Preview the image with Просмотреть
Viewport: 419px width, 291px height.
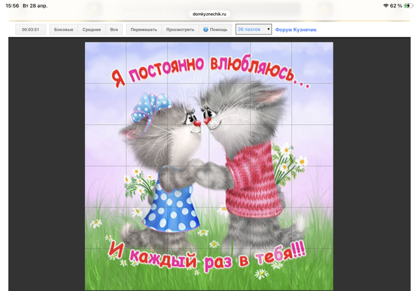coord(180,29)
